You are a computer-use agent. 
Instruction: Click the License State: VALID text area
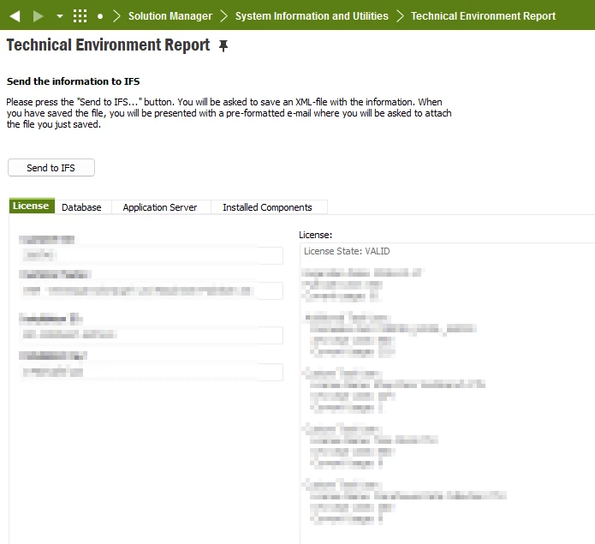[347, 251]
